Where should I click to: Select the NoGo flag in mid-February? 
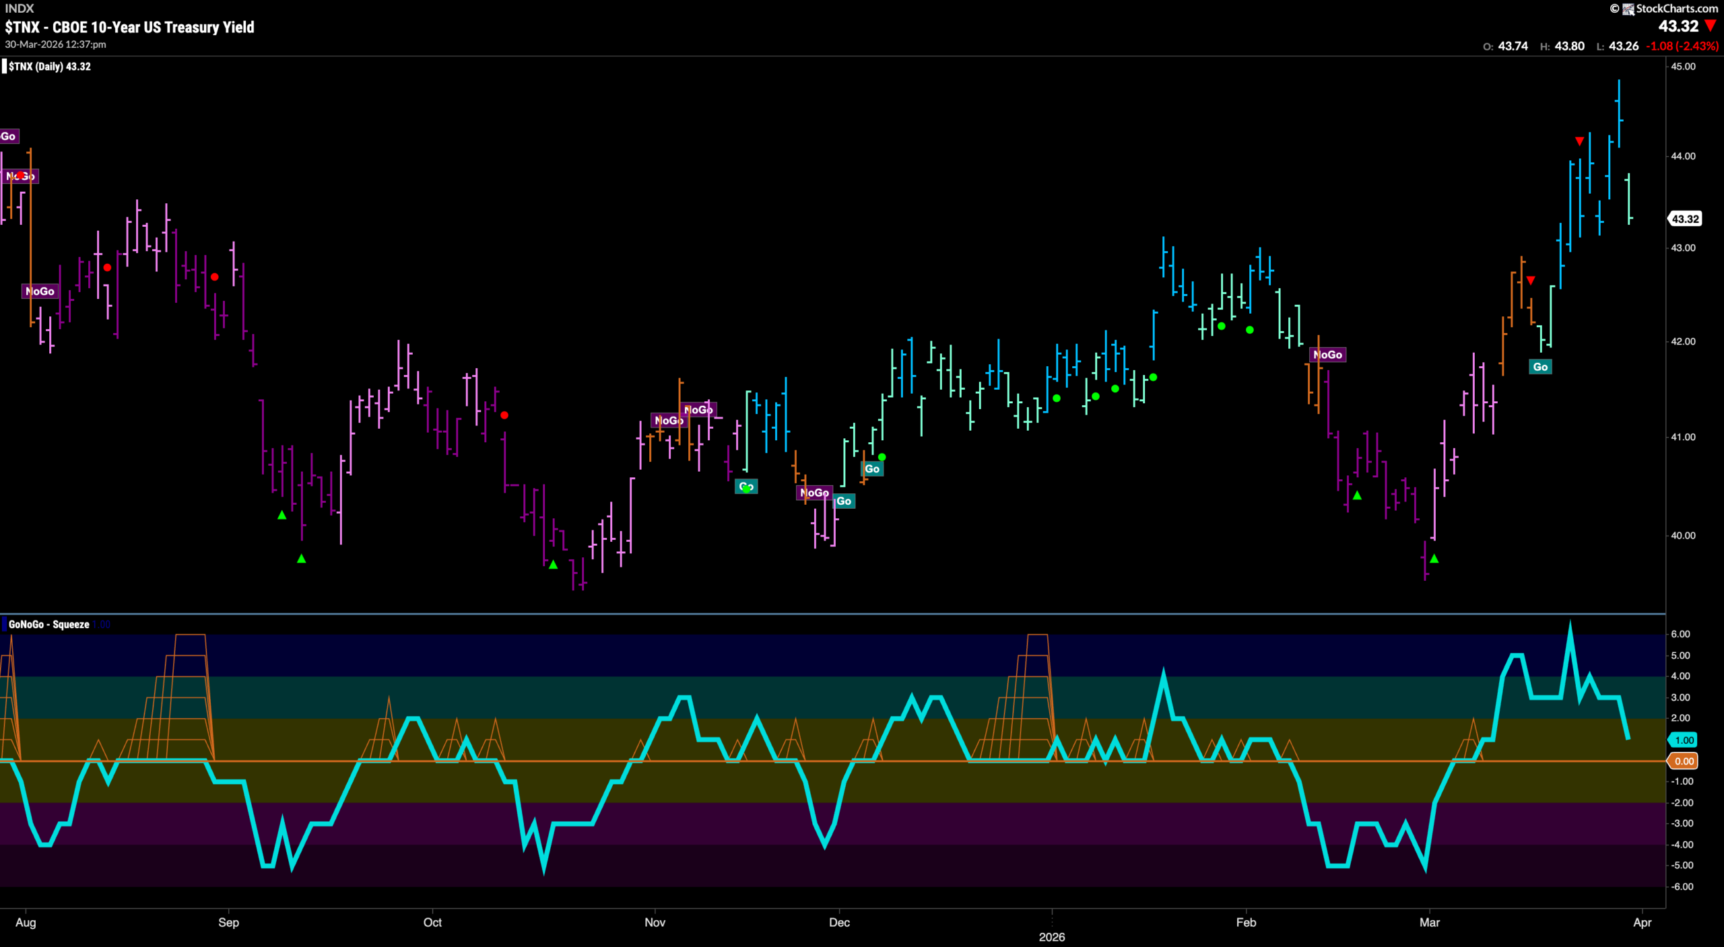click(x=1328, y=355)
